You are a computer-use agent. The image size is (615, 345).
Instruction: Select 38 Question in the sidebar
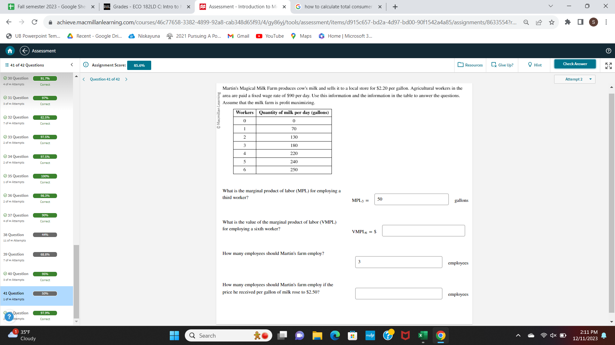(14, 235)
